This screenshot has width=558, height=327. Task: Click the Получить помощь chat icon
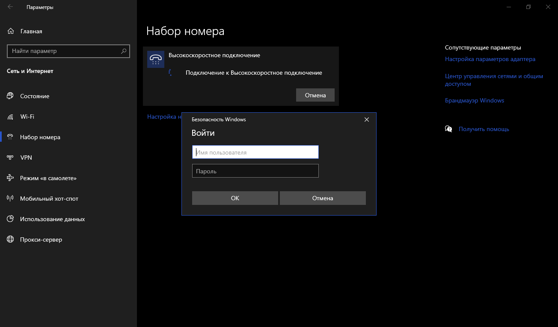click(x=448, y=129)
